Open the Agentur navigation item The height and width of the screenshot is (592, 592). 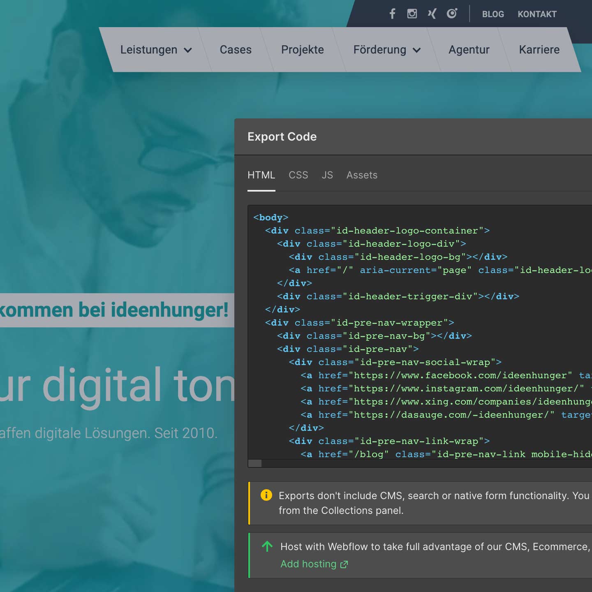point(469,50)
